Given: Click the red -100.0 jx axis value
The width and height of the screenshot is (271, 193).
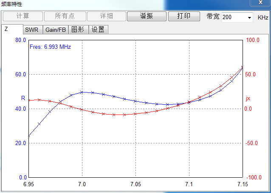Looking at the screenshot, I should coord(254,177).
